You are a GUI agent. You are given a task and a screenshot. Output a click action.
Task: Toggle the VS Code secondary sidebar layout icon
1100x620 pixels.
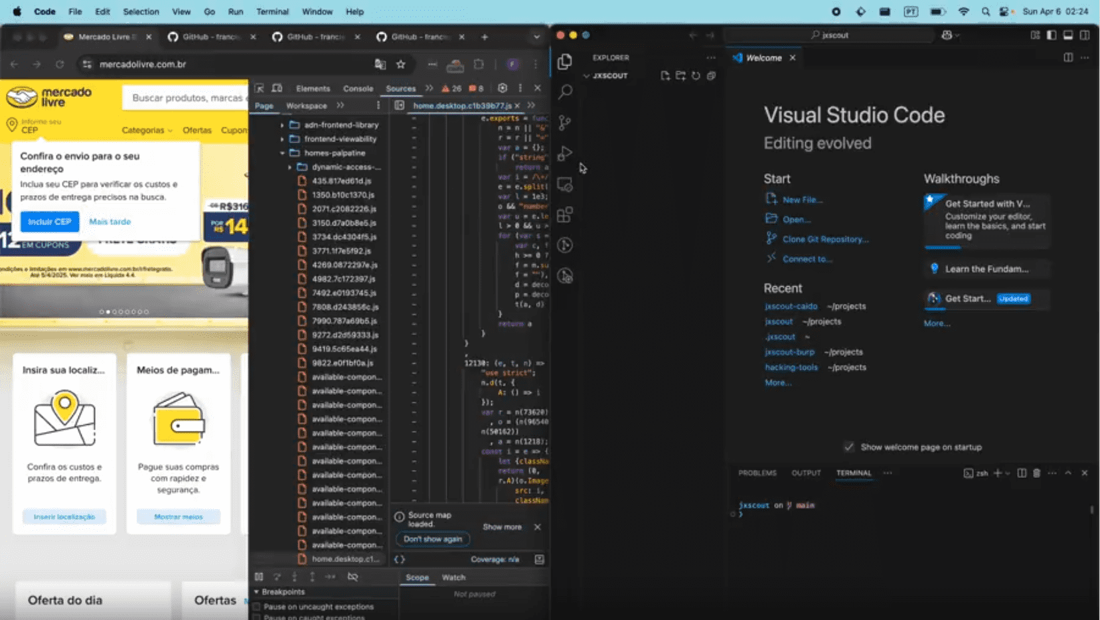[1085, 35]
